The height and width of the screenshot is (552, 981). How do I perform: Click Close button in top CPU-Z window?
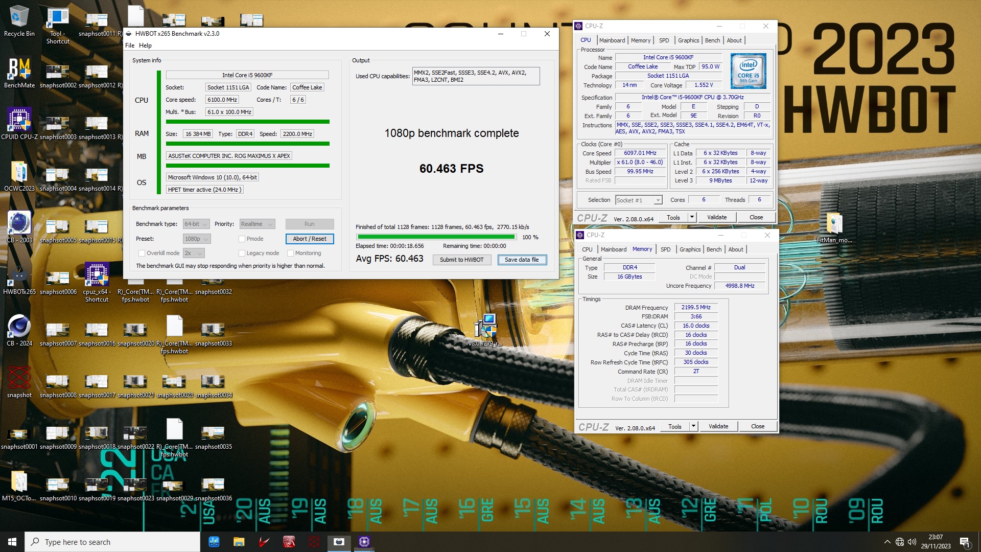pyautogui.click(x=756, y=217)
